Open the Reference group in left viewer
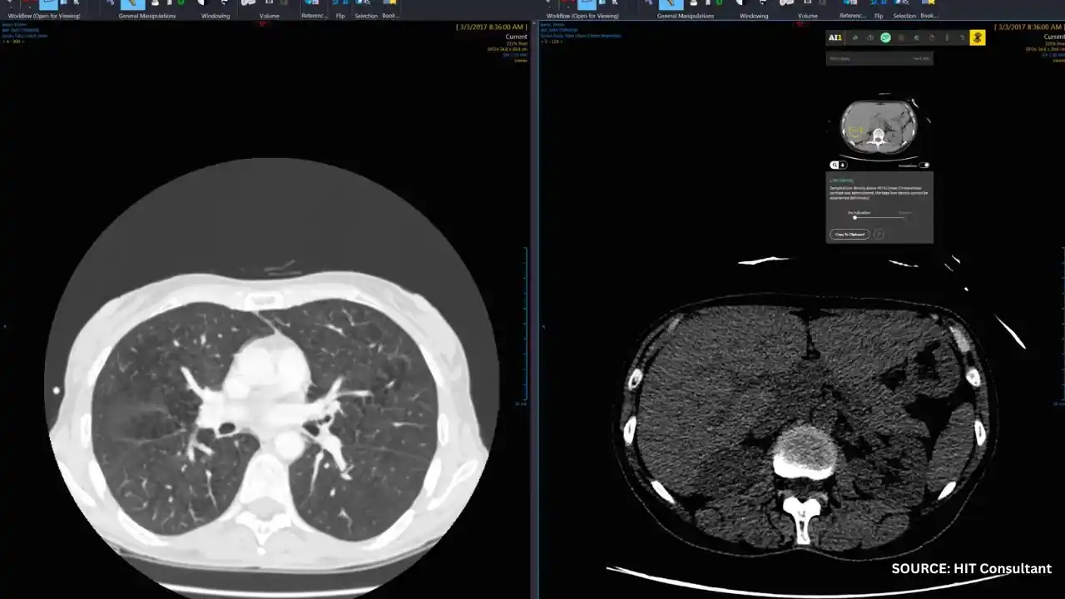The height and width of the screenshot is (599, 1065). tap(315, 16)
